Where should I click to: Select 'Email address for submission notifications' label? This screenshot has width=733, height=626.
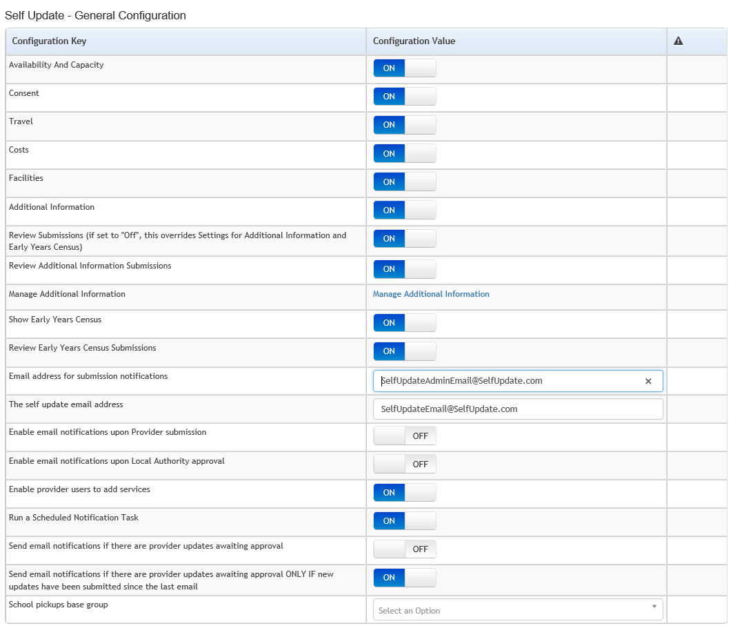[x=88, y=376]
